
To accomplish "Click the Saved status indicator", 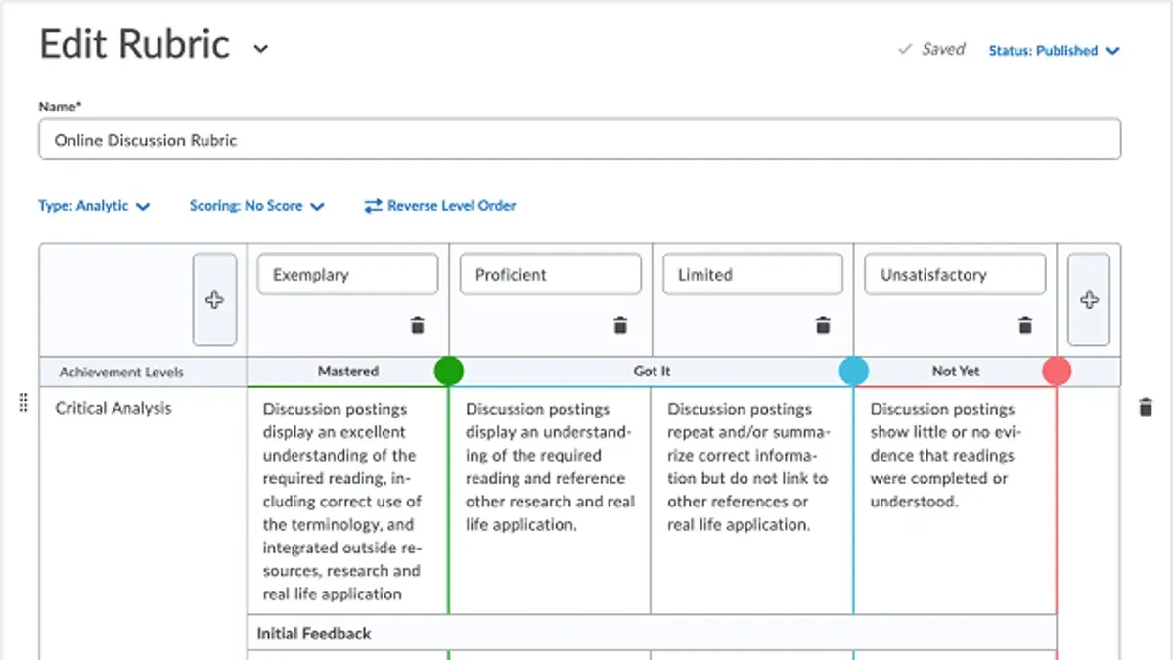I will pyautogui.click(x=931, y=50).
